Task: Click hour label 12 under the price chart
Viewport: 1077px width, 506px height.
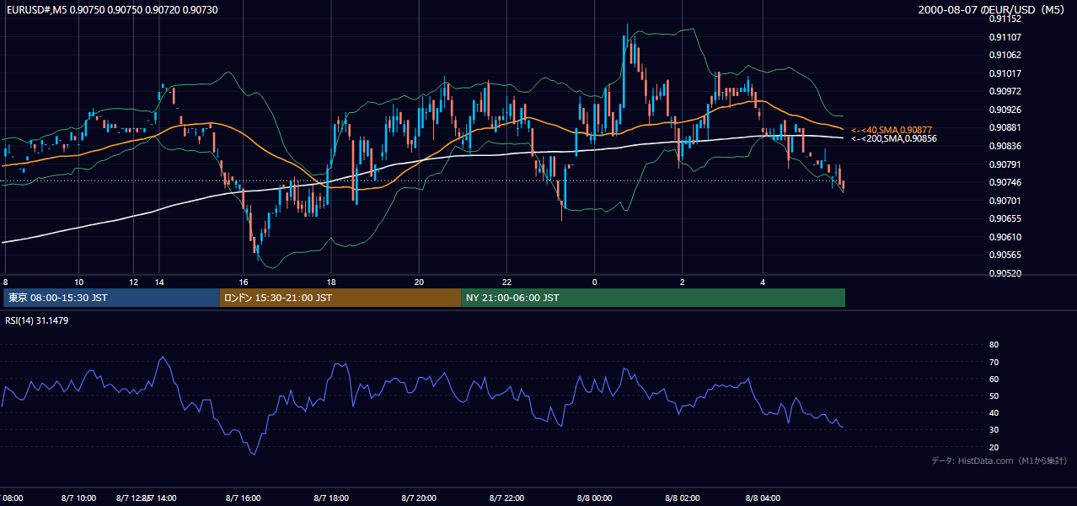Action: tap(133, 282)
